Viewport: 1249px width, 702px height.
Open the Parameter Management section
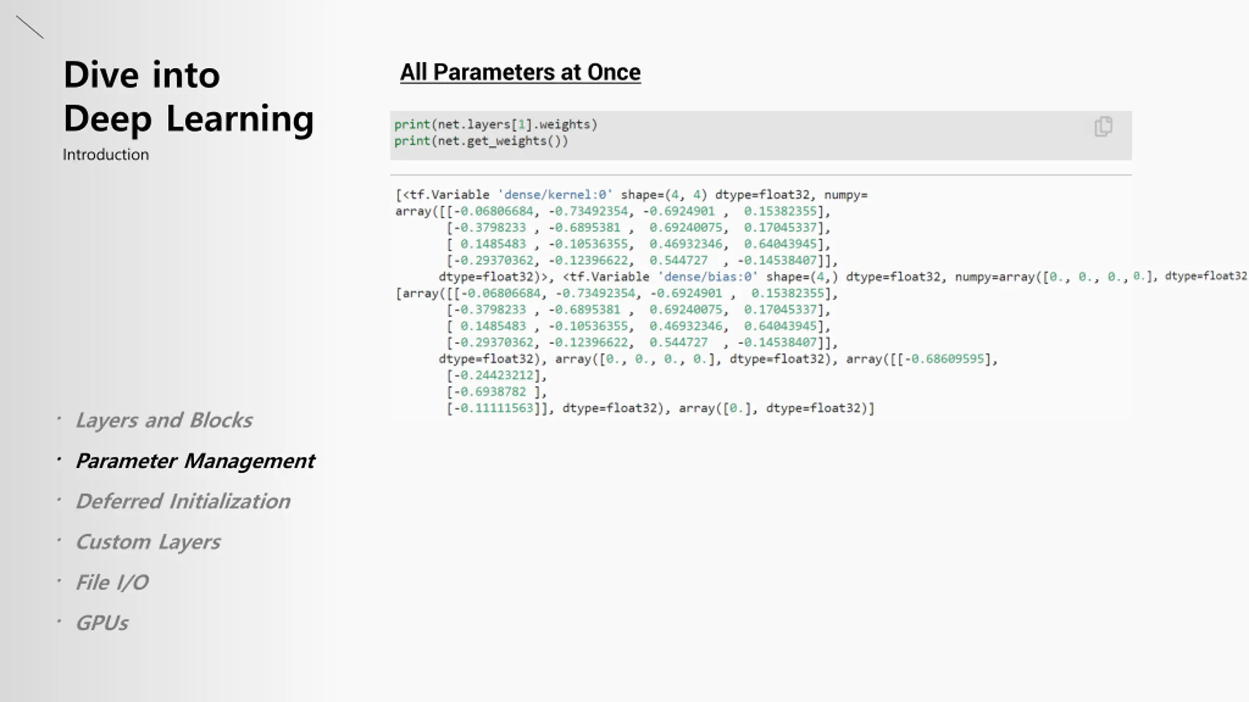pos(195,461)
